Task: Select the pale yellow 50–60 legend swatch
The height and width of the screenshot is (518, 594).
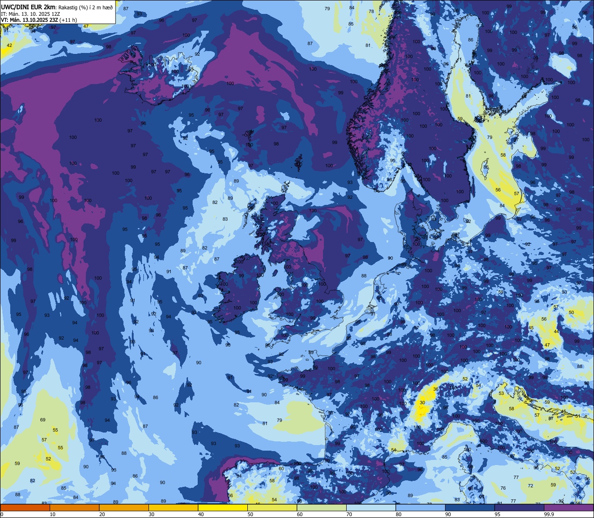Action: click(272, 507)
